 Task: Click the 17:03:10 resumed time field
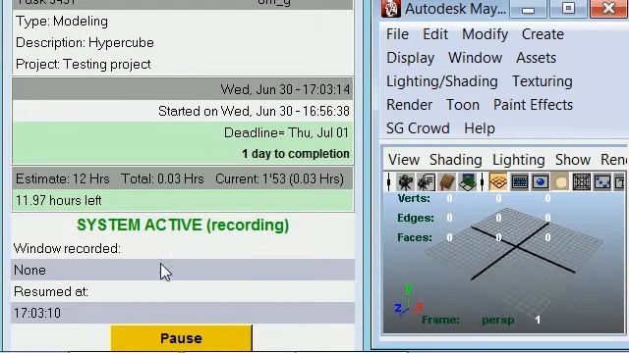coord(183,313)
